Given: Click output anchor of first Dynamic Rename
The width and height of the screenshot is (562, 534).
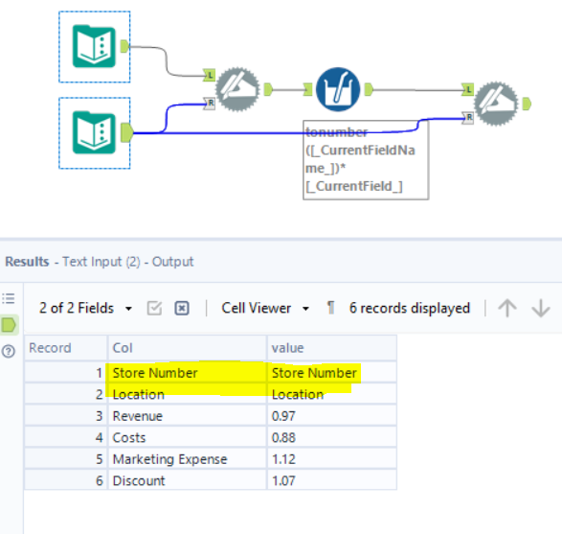Looking at the screenshot, I should click(268, 89).
